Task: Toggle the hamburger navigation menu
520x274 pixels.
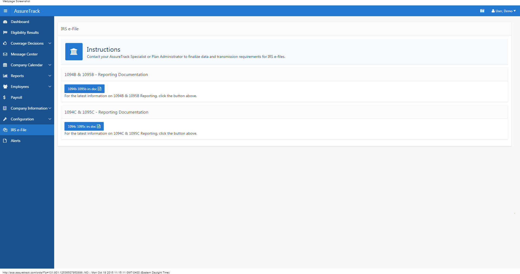Action: [x=5, y=11]
